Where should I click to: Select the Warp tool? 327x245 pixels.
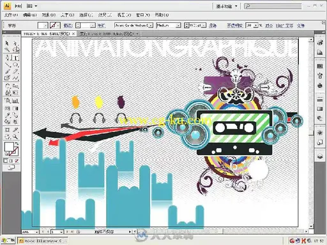point(7,93)
